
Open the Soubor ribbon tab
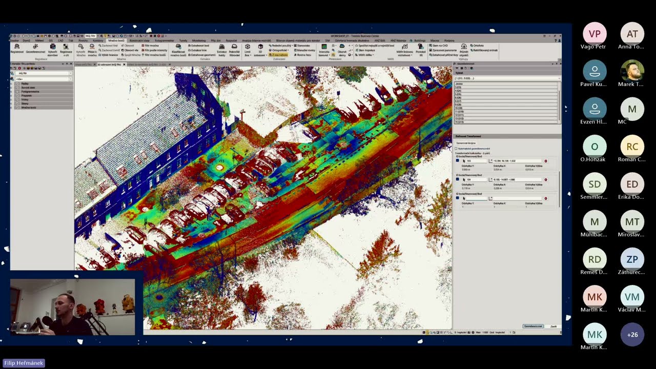click(x=15, y=40)
